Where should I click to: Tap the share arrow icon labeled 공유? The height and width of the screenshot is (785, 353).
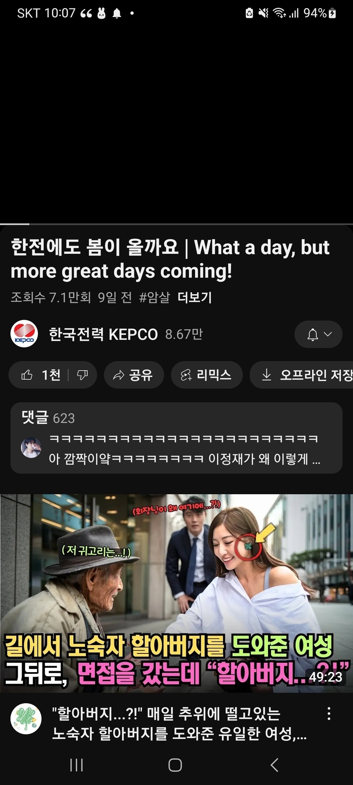(118, 375)
